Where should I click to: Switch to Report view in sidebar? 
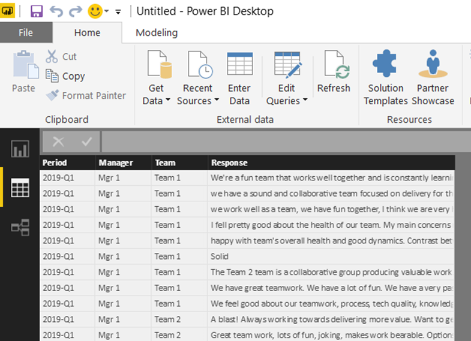[x=20, y=149]
